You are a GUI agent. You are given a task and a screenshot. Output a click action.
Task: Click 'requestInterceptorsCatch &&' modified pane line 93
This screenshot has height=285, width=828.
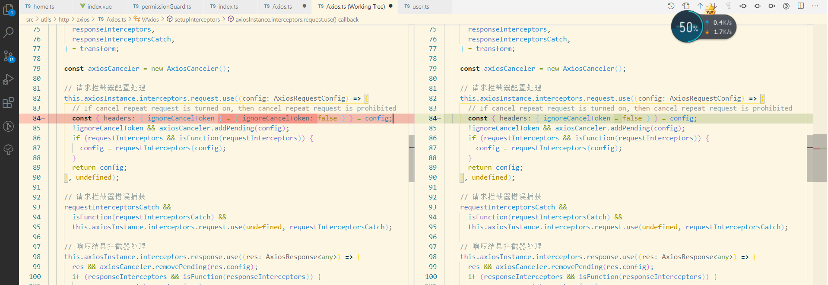(x=514, y=207)
